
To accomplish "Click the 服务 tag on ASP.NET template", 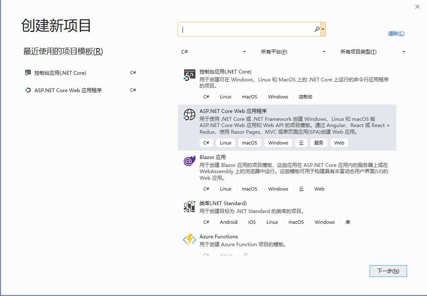I will pos(318,143).
